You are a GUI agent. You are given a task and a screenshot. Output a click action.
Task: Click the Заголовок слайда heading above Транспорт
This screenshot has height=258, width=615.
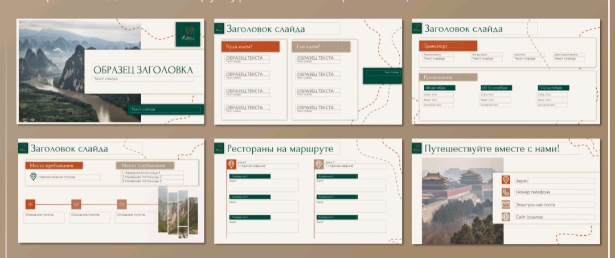tap(463, 28)
